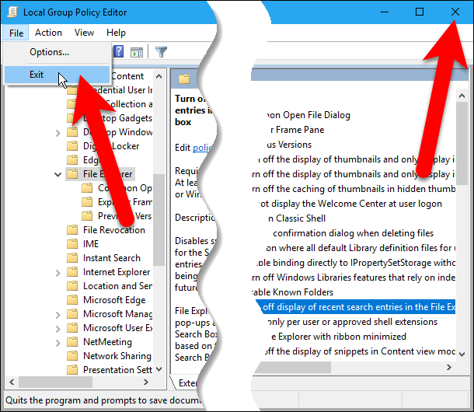The height and width of the screenshot is (412, 474).
Task: Click the tree pane scroll left arrow
Action: [12, 382]
